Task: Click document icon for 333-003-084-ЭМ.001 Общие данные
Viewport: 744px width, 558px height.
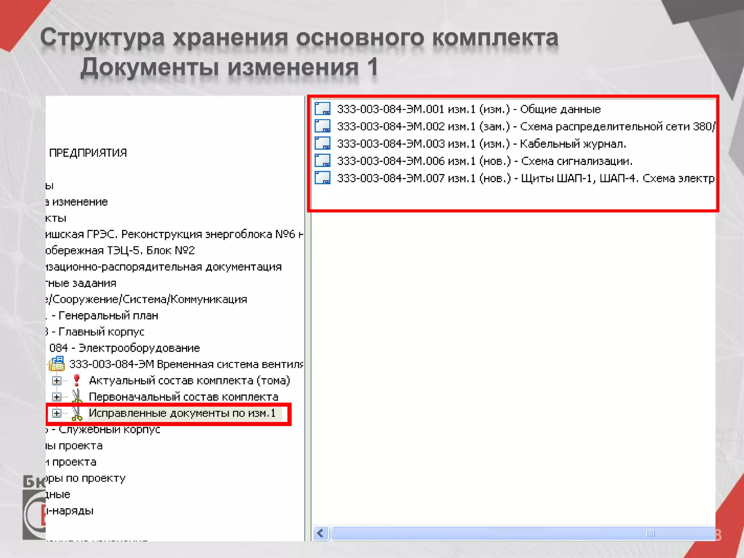Action: [x=322, y=109]
